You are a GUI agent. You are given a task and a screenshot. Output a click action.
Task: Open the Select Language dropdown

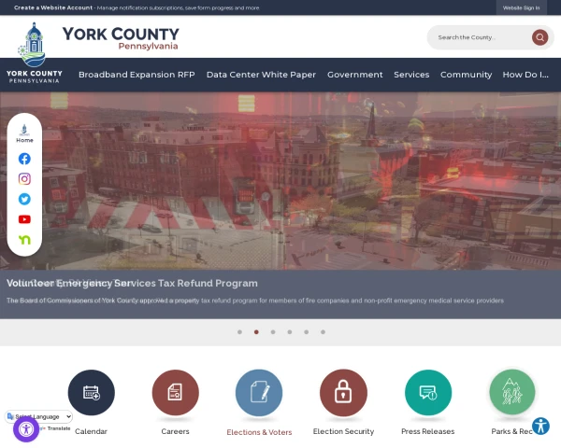pos(39,416)
